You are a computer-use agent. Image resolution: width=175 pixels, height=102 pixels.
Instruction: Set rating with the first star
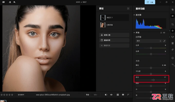point(2,95)
